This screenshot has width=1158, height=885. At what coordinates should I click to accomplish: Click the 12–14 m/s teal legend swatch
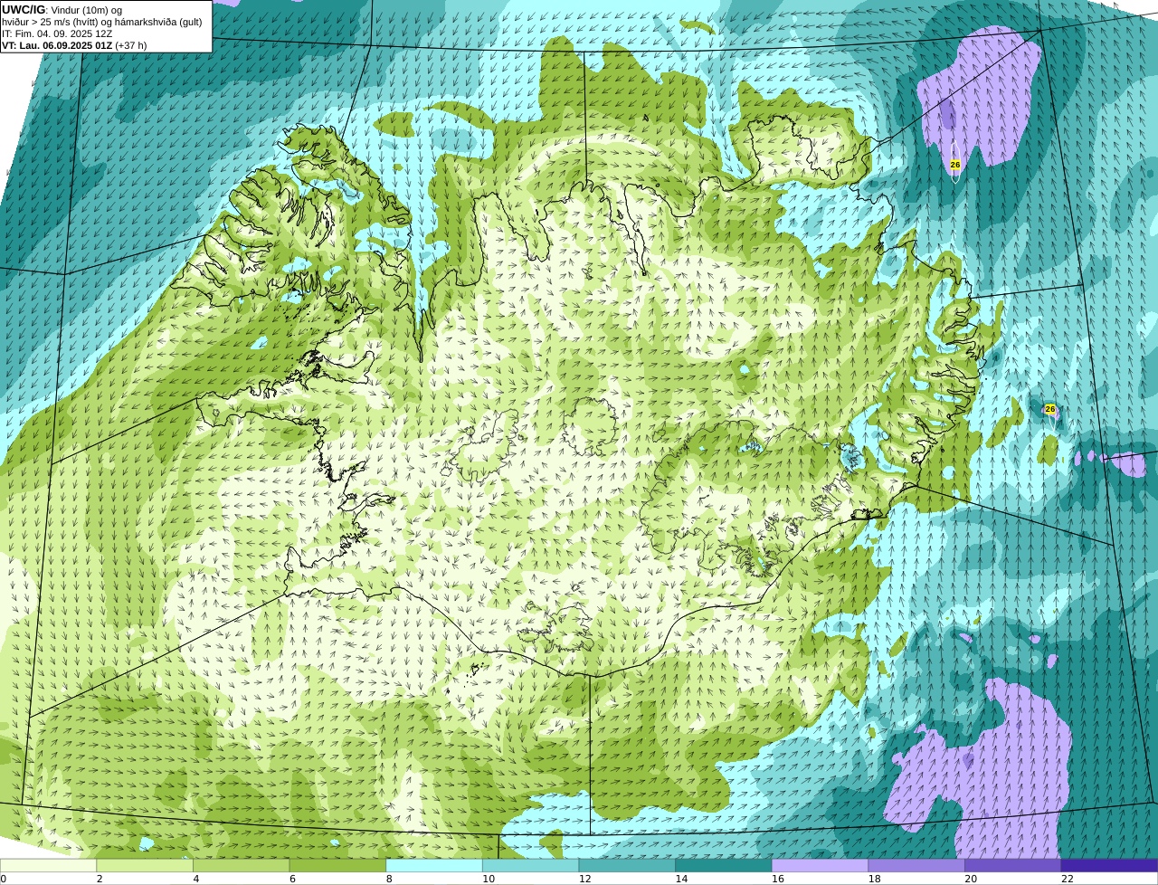click(627, 865)
